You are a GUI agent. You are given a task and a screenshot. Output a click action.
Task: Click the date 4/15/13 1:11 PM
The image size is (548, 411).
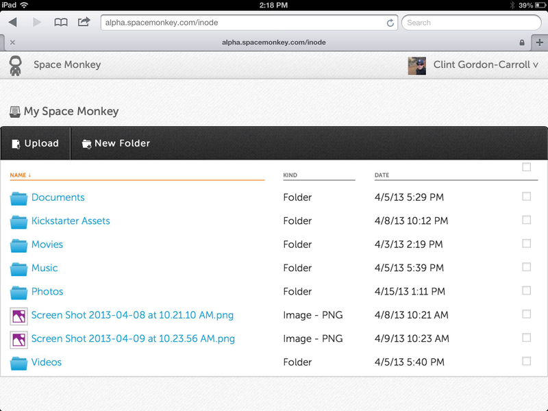coord(410,292)
